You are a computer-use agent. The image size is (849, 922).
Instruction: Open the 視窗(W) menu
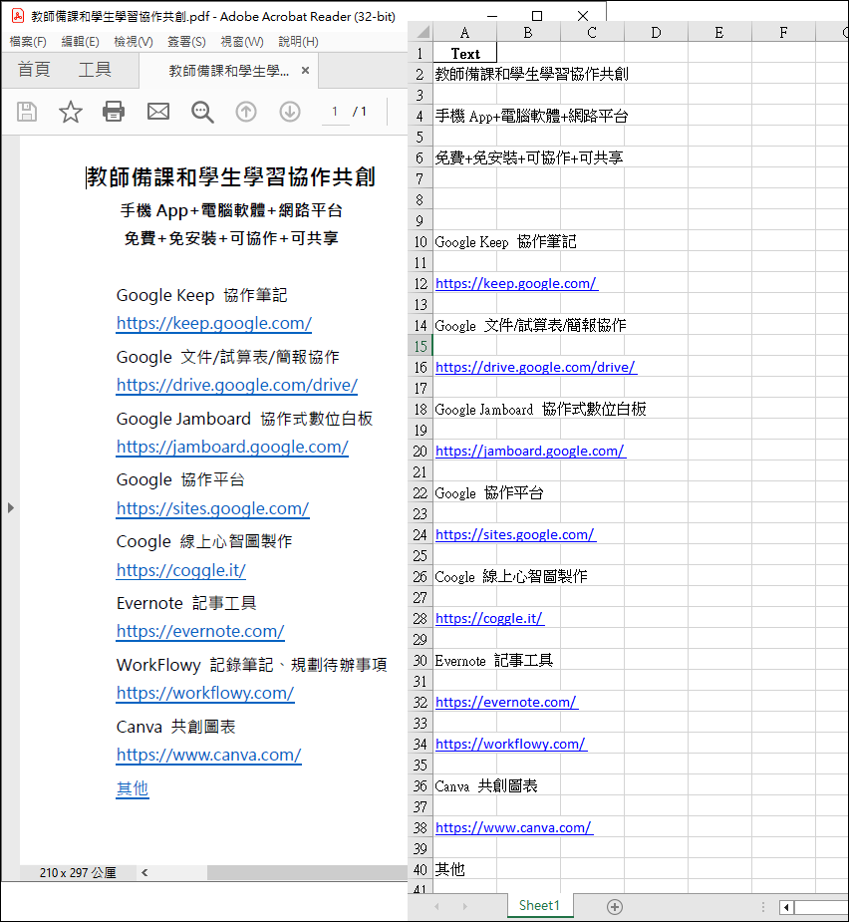(242, 42)
